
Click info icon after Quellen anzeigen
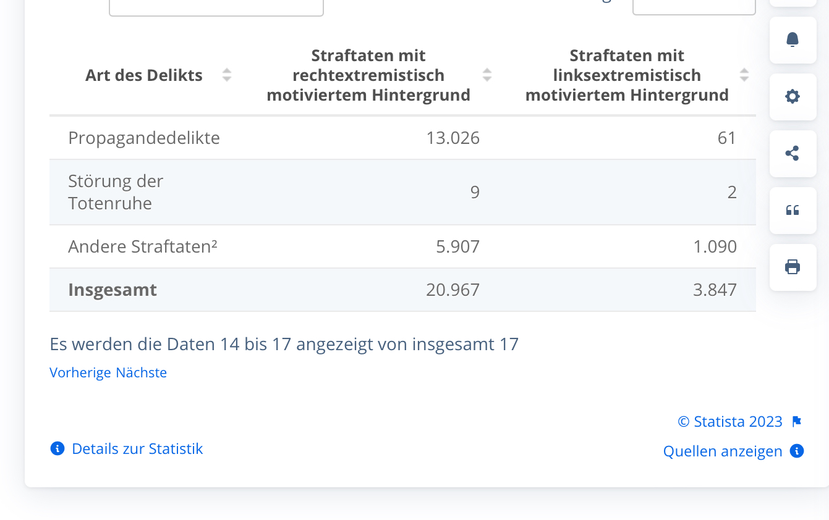pyautogui.click(x=797, y=451)
